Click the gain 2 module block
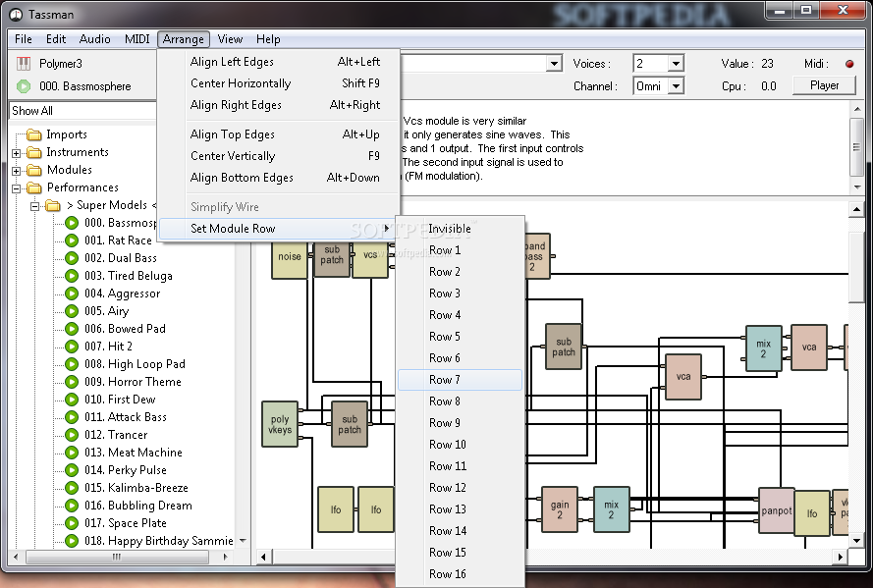This screenshot has width=873, height=588. tap(560, 510)
